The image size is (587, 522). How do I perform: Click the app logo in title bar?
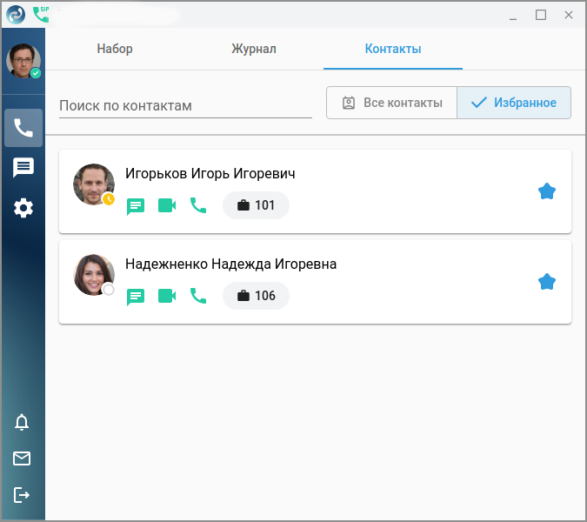click(x=16, y=15)
